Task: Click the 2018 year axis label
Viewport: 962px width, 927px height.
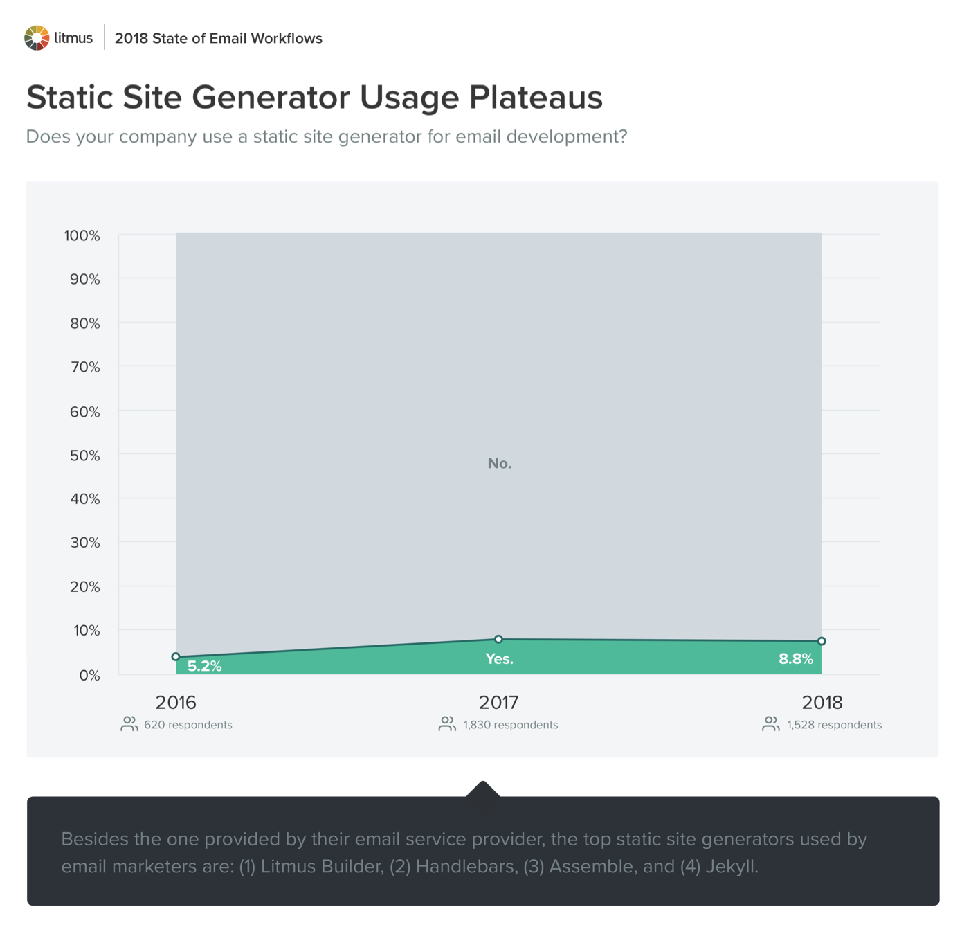Action: point(822,702)
